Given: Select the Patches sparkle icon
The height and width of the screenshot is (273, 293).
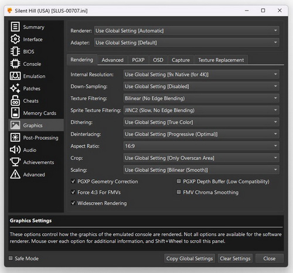Looking at the screenshot, I should click(15, 88).
